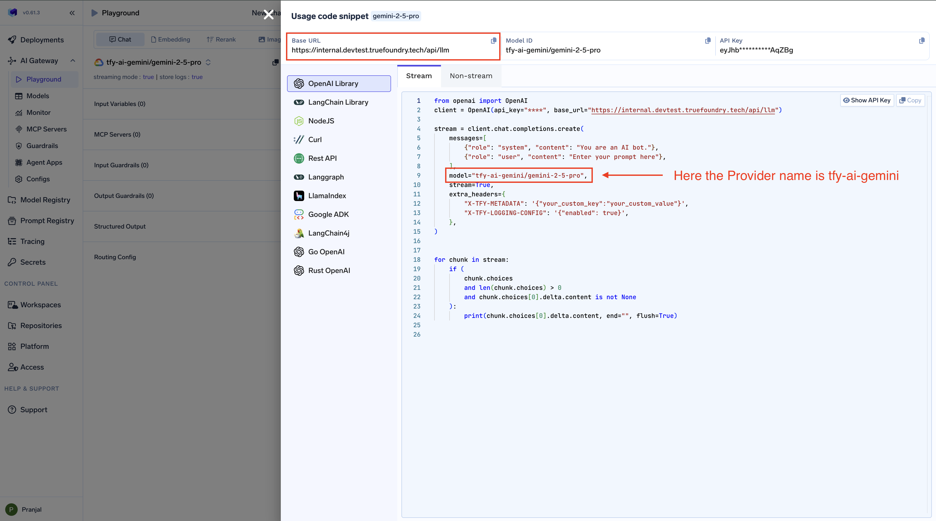The width and height of the screenshot is (936, 521).
Task: Click the Model ID field text
Action: pyautogui.click(x=553, y=50)
